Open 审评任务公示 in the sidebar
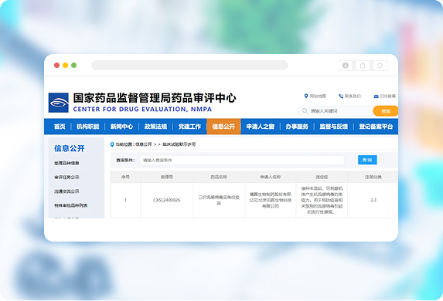 [66, 178]
